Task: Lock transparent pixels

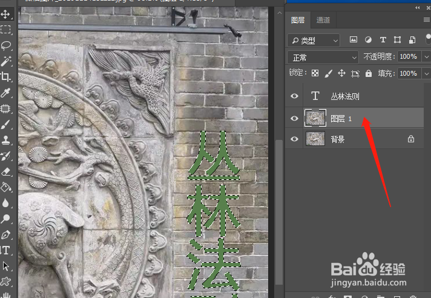Action: (x=315, y=73)
